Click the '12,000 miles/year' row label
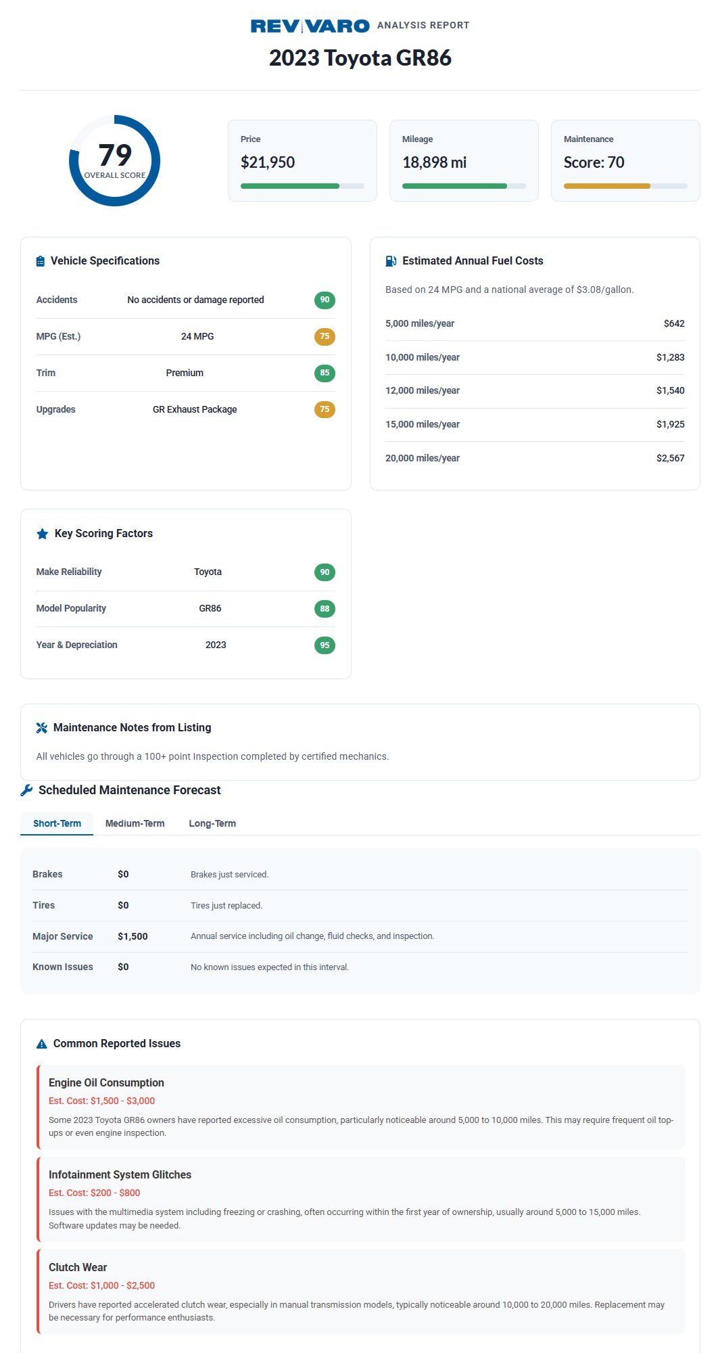Screen dimensions: 720x1353 point(423,390)
